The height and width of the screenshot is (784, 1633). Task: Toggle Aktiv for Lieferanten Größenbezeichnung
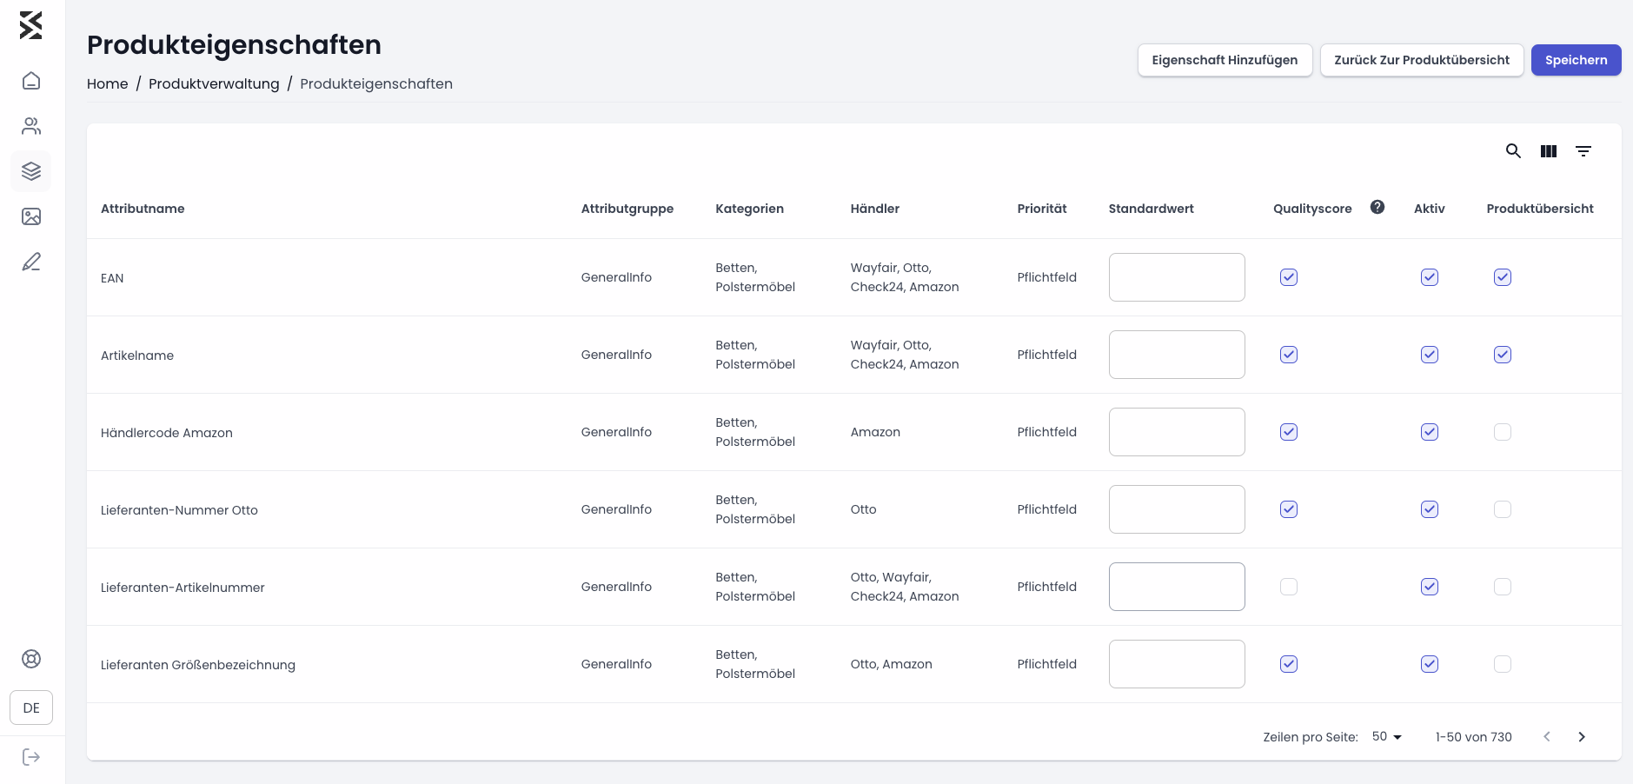click(x=1430, y=664)
